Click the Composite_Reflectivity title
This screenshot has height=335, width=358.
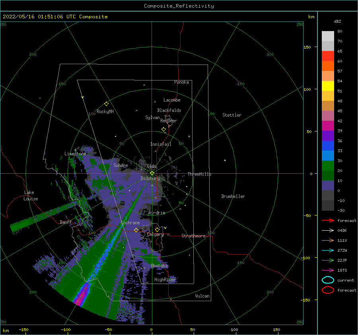tap(179, 6)
